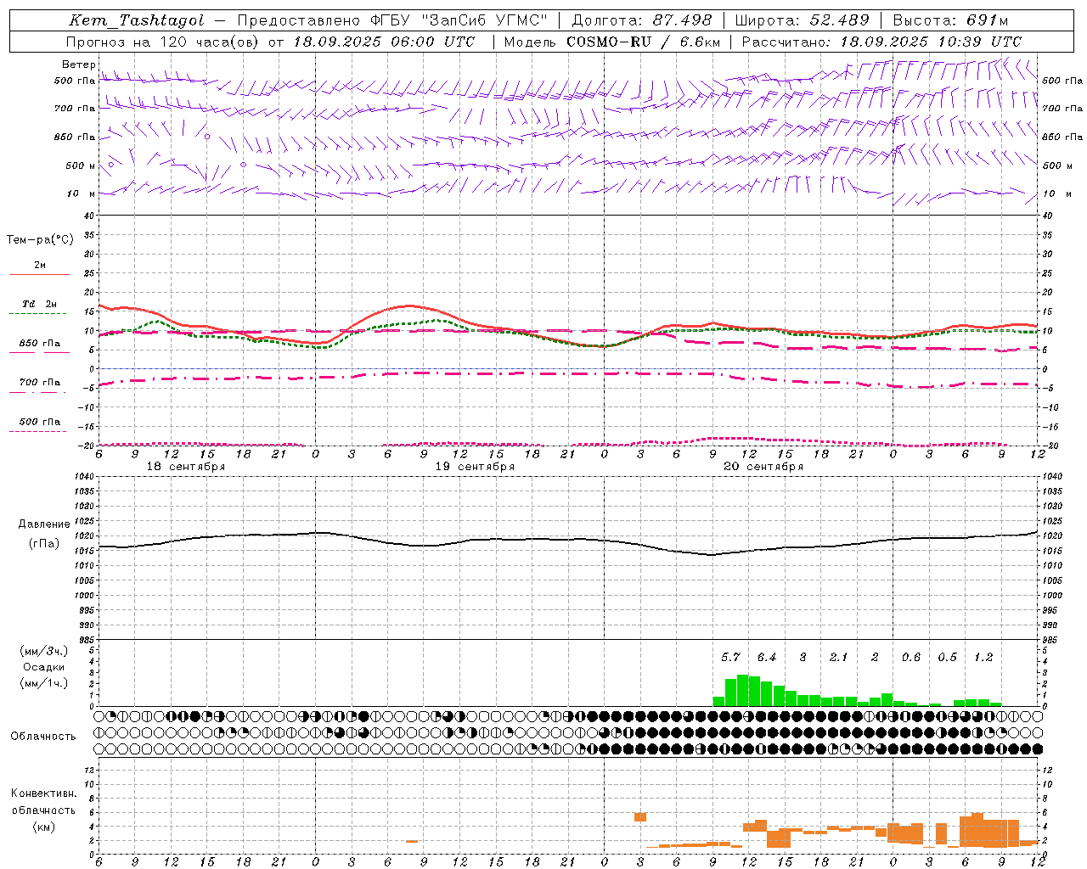Click the 'Давление' pressure panel label

[44, 524]
